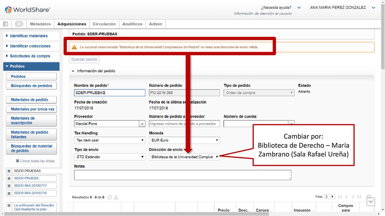This screenshot has height=216, width=385.
Task: Open the Moneda dropdown
Action: 184,140
